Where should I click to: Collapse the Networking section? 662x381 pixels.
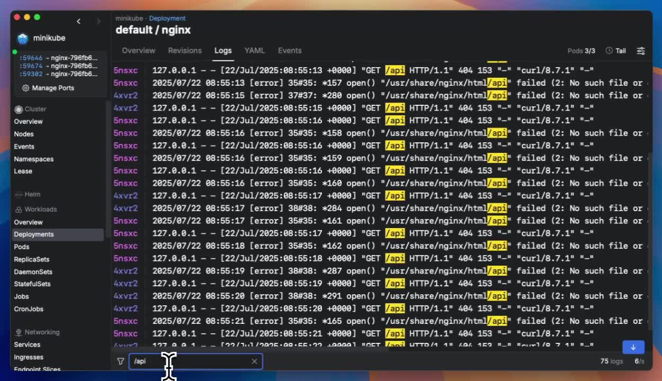pyautogui.click(x=42, y=332)
